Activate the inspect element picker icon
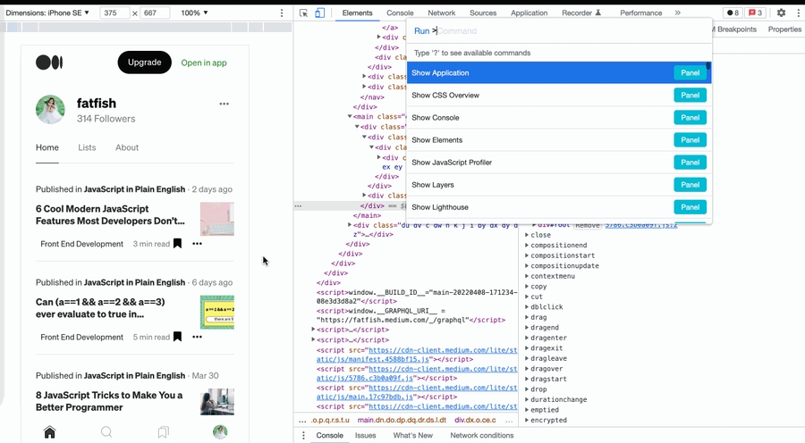Screen dimensions: 805x443 (x=304, y=13)
